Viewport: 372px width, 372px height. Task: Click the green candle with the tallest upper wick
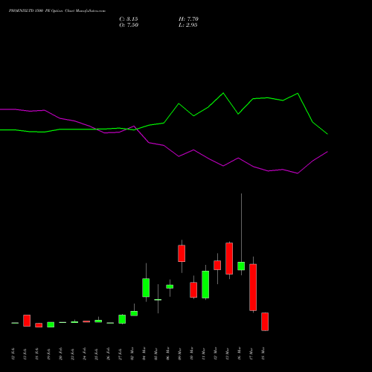click(241, 266)
